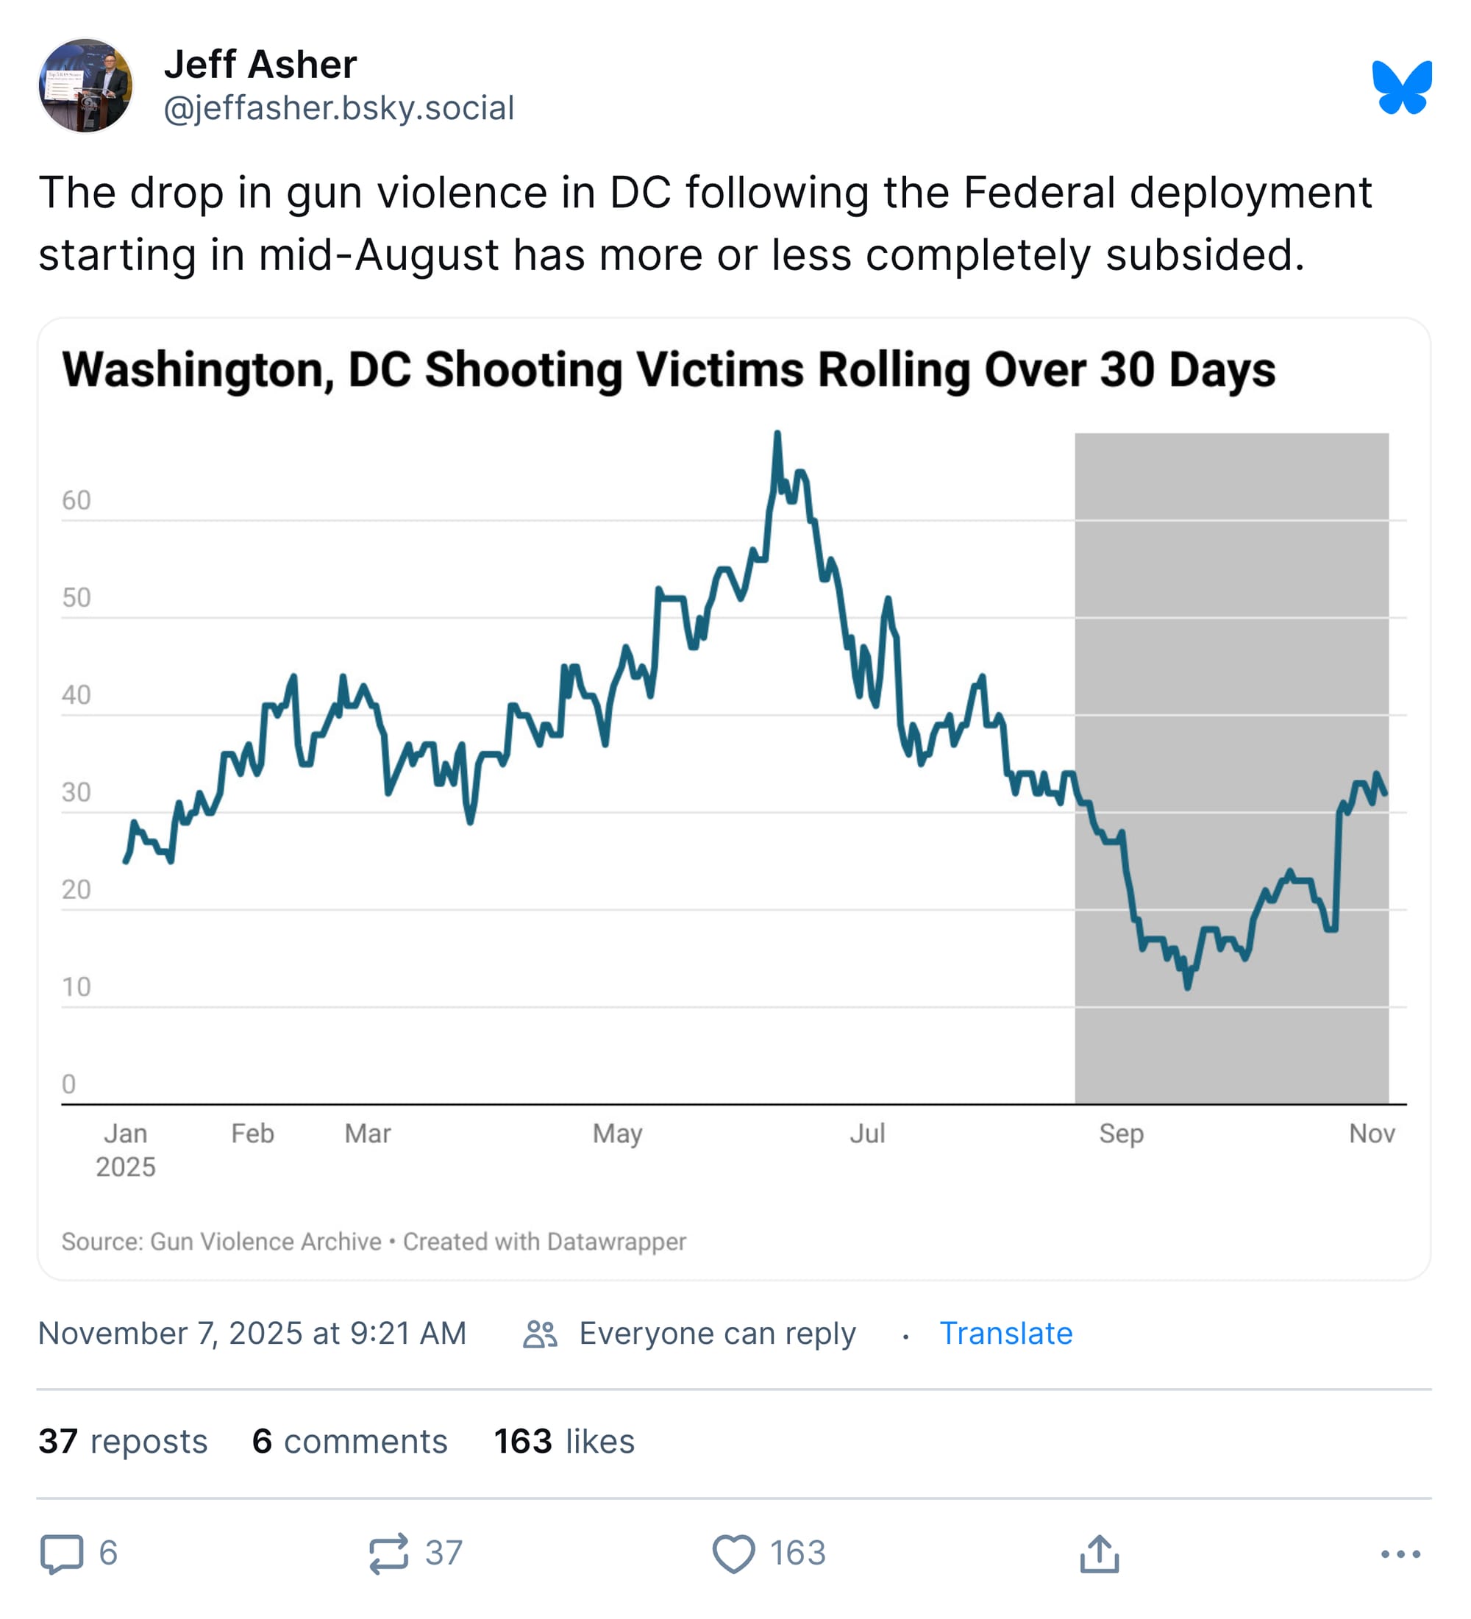Open the @jeffasher.bsky.social handle link
Viewport: 1471px width, 1619px height.
tap(338, 108)
